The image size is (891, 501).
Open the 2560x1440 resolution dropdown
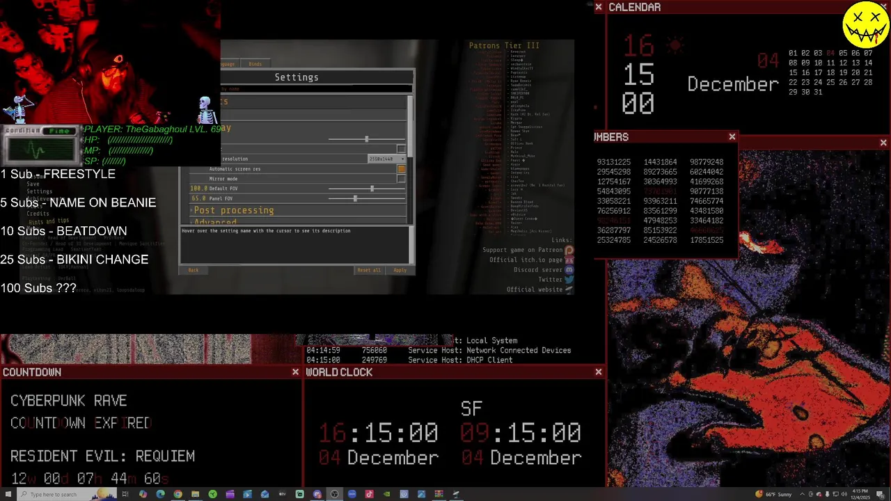tap(387, 159)
